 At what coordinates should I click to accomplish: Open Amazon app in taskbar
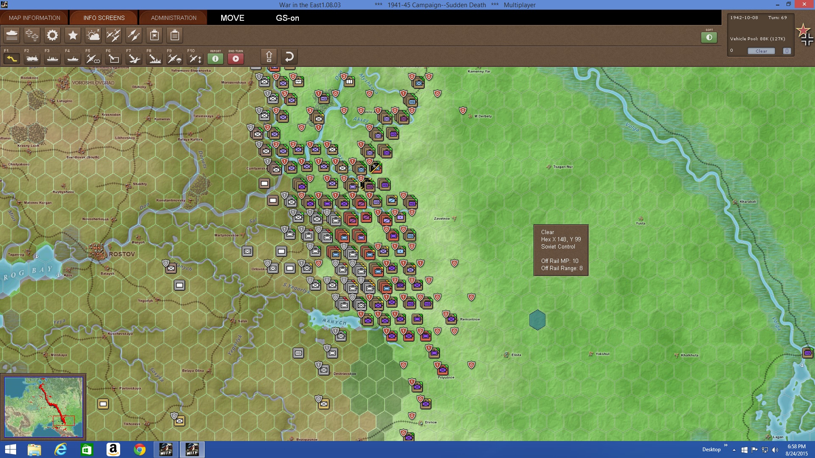113,450
